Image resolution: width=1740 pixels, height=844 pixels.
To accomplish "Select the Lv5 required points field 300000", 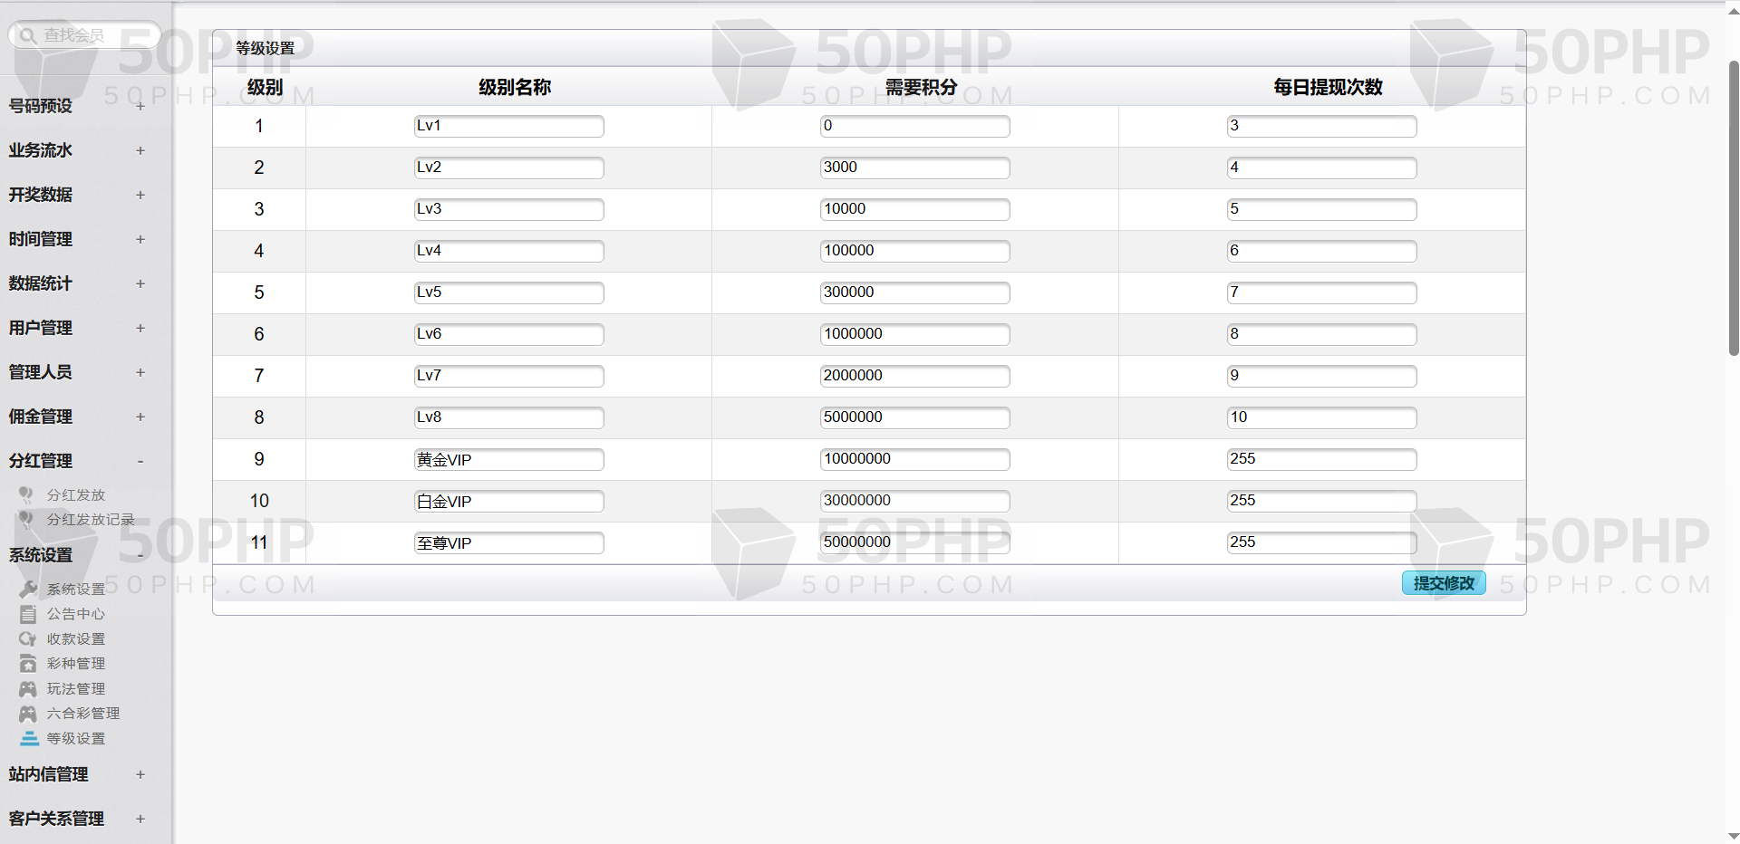I will (914, 293).
